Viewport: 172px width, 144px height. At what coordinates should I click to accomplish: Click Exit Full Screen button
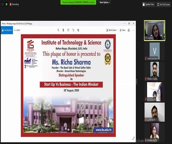click(x=164, y=4)
